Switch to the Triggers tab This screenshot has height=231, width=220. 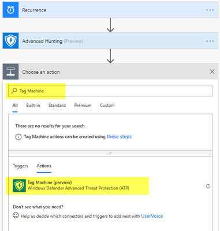[20, 166]
